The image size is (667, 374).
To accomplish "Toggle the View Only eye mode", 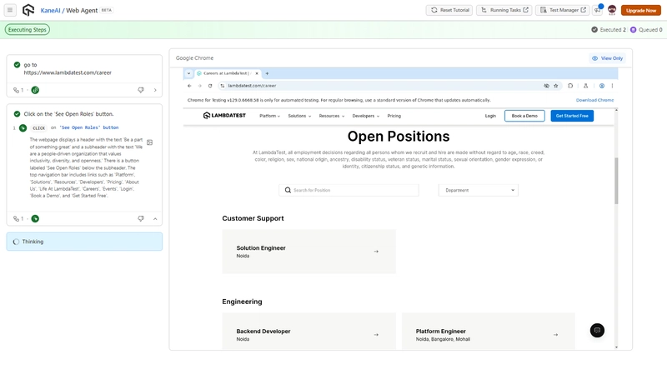I will 607,58.
